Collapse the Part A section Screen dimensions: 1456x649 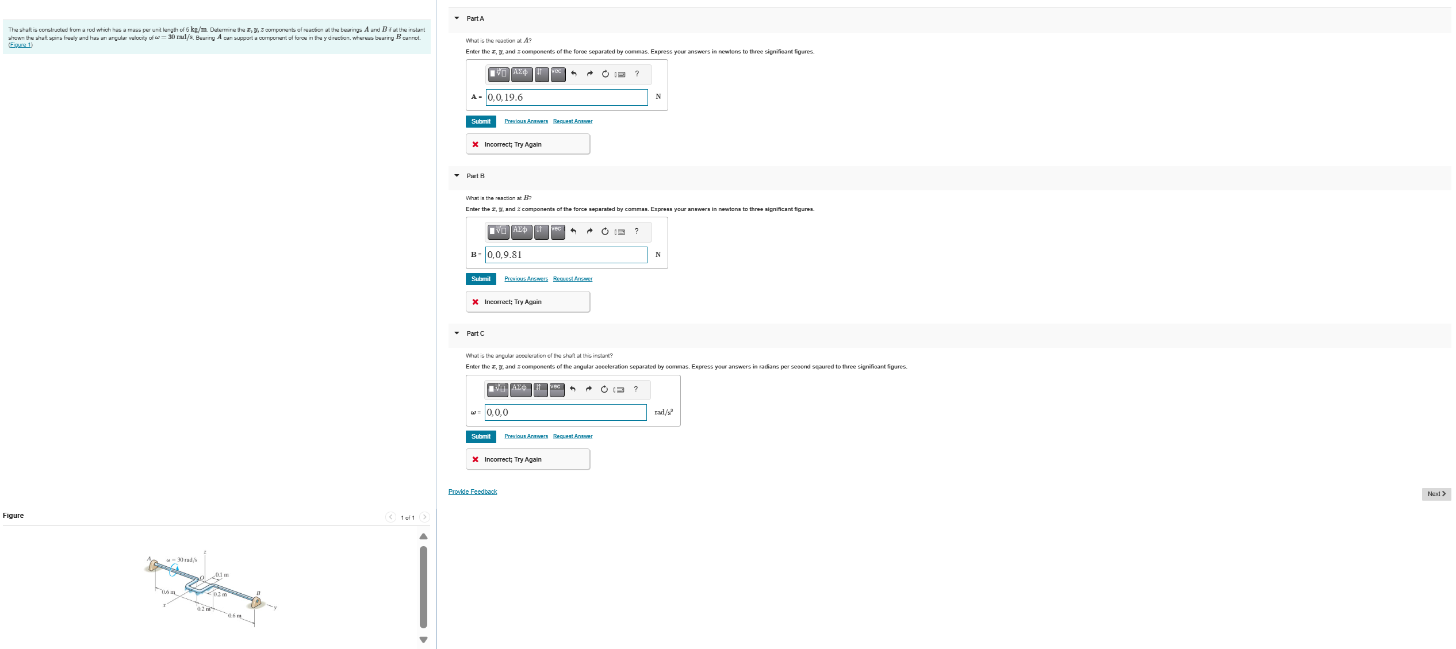457,18
